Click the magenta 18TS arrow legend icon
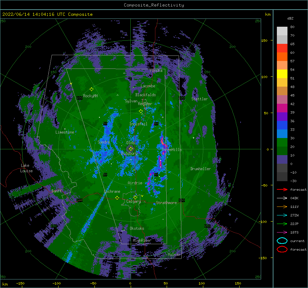The image size is (308, 288). tap(282, 233)
